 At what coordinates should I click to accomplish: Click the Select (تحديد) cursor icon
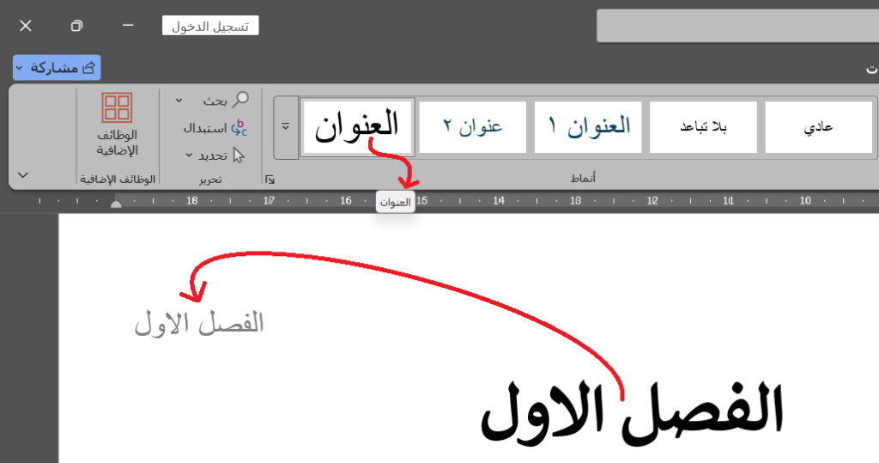pos(239,155)
